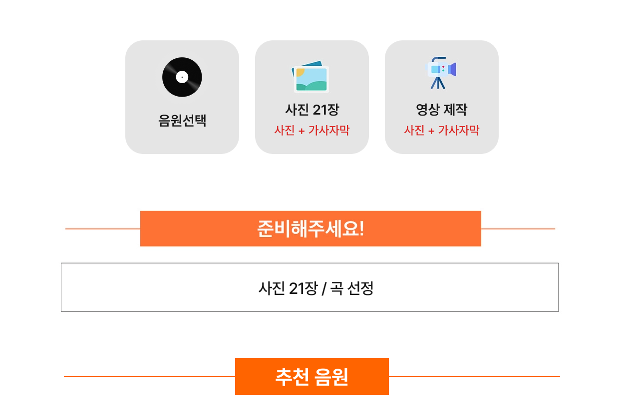
Task: Click the green hills in the photo icon
Action: tap(312, 86)
